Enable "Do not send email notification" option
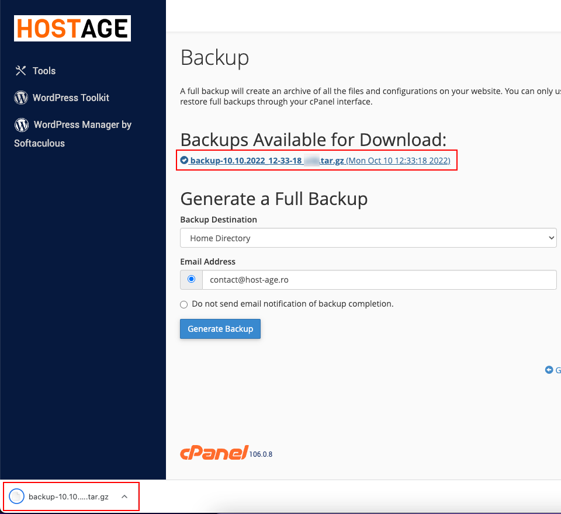 (x=183, y=304)
